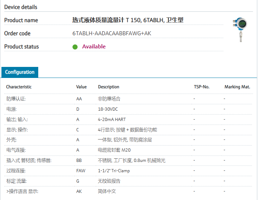Expand the >操作语言 显示 row
Screen dimensions: 258x200
[22, 191]
